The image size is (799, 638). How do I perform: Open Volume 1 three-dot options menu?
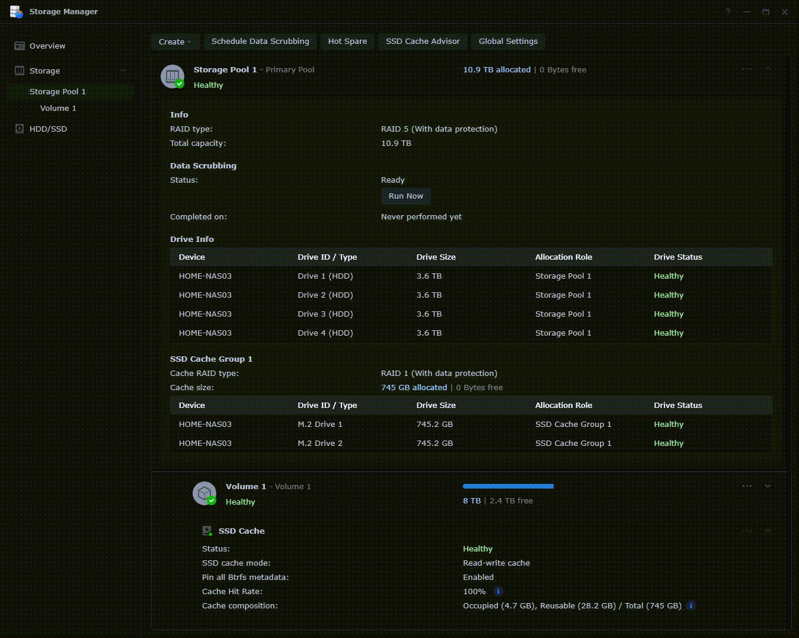(x=747, y=486)
